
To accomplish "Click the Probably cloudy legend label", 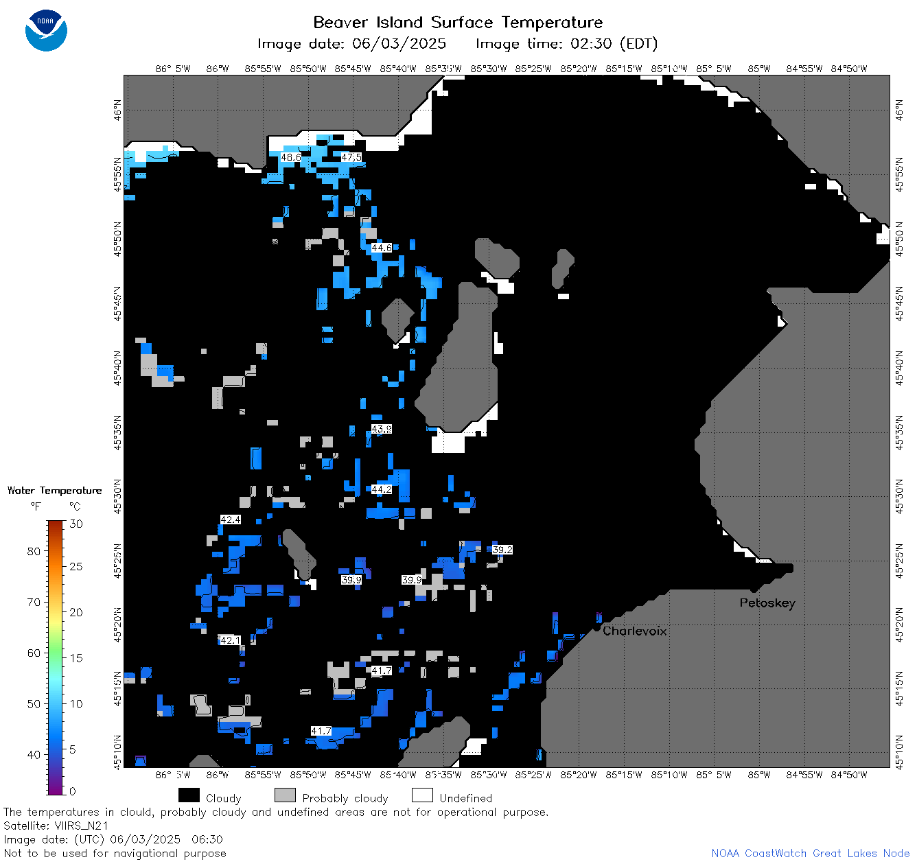I will coord(345,798).
